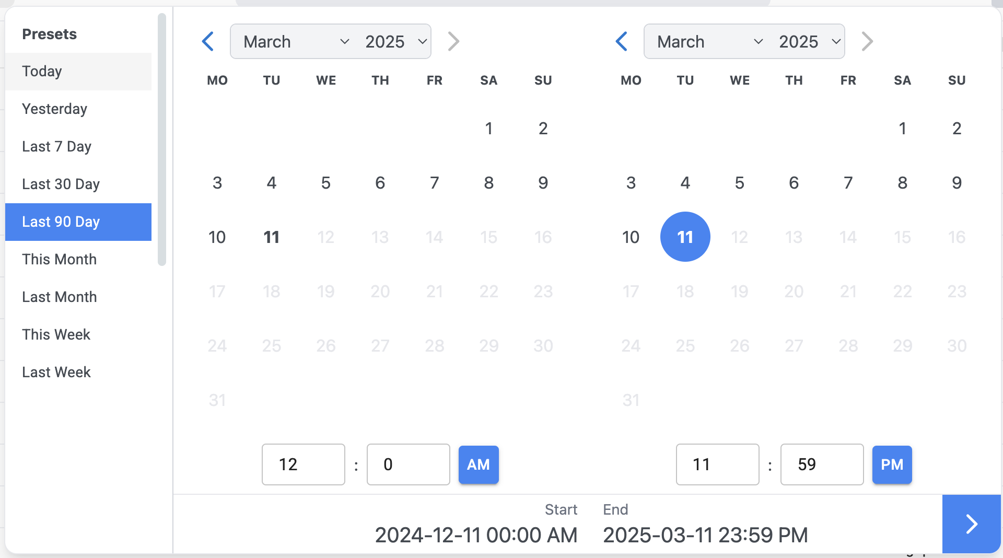Toggle the PM button for end time
The image size is (1003, 558).
tap(892, 464)
